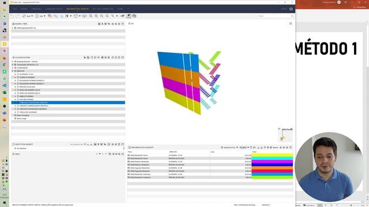The image size is (369, 207).
Task: Expand Building Elements - General classification
Action: click(13, 62)
